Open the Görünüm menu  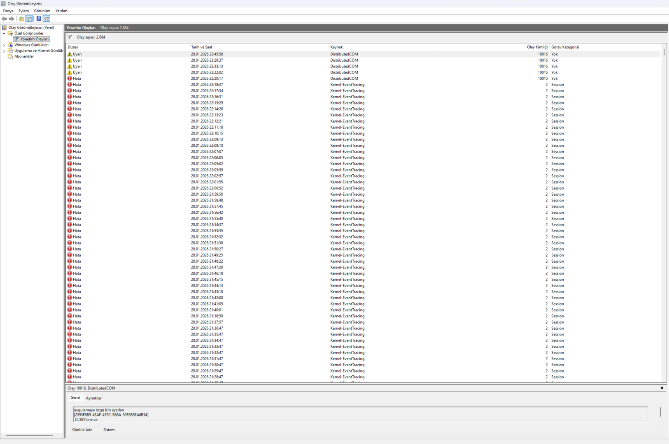click(x=42, y=11)
